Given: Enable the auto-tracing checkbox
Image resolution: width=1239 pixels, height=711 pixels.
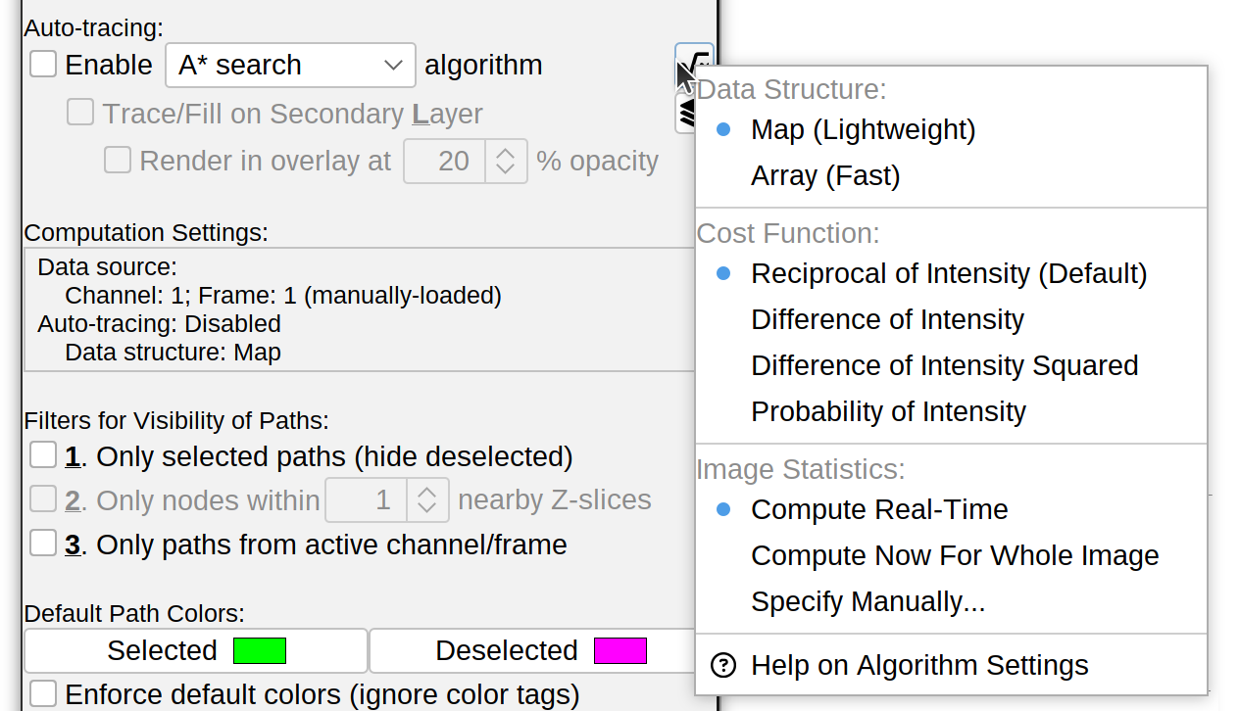Looking at the screenshot, I should [x=43, y=65].
